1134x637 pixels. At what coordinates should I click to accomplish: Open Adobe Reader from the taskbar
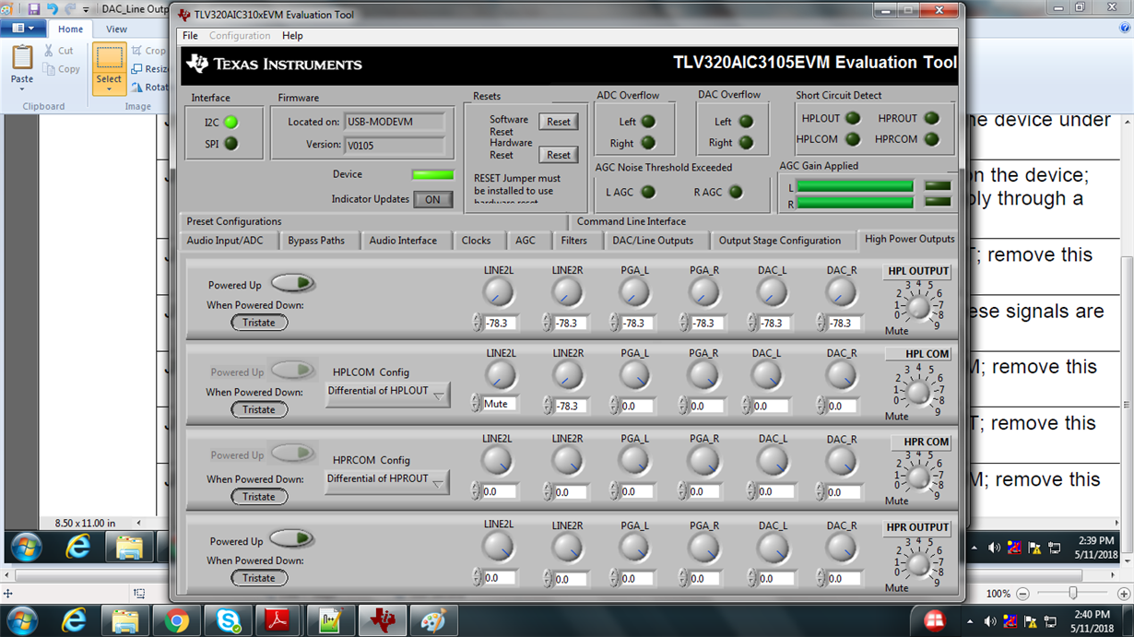point(278,621)
